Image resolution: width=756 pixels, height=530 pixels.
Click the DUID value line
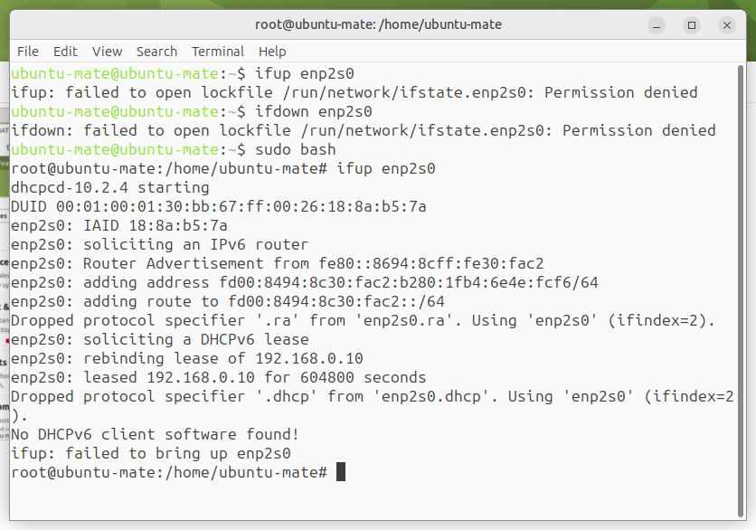(x=219, y=206)
